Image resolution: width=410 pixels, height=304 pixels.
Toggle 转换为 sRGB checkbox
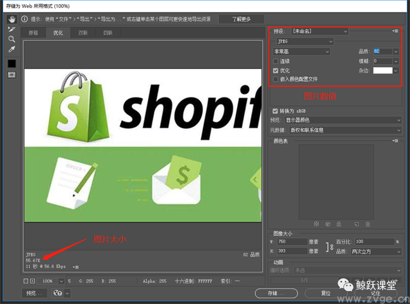pos(276,110)
